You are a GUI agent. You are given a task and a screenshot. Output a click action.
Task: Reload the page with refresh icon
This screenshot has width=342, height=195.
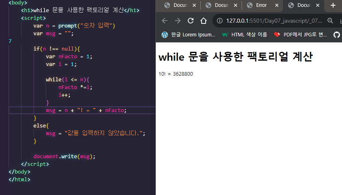(191, 21)
